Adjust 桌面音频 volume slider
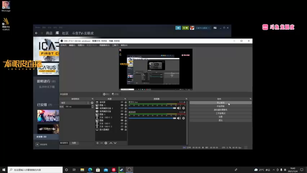Image resolution: width=307 pixels, height=173 pixels. 152,118
